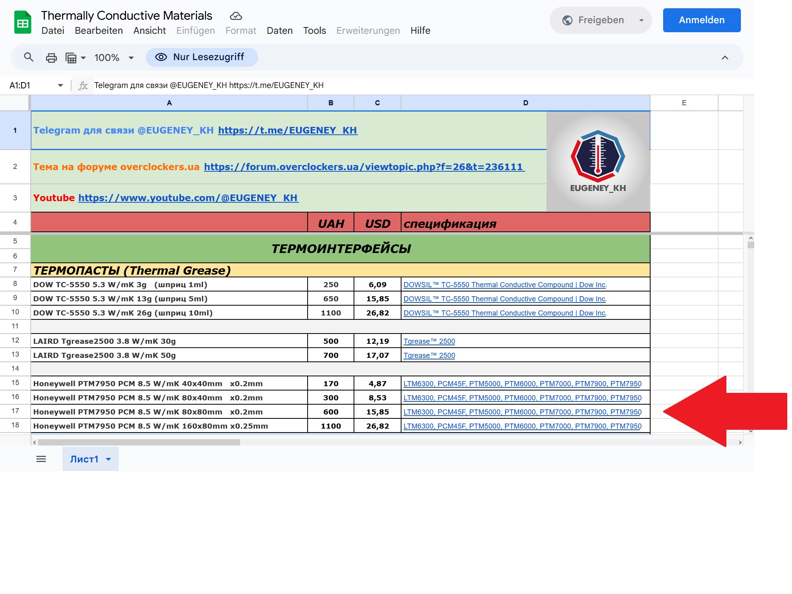Select column D header
This screenshot has width=792, height=594.
(x=526, y=103)
